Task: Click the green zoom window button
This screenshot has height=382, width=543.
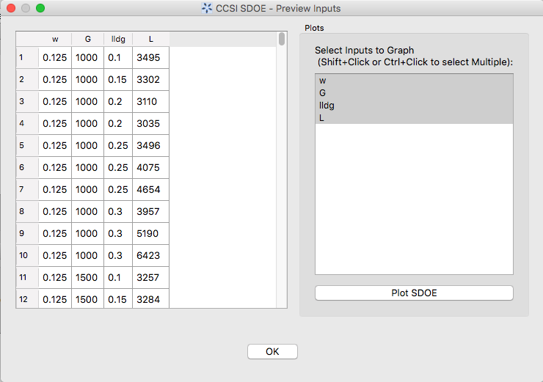Action: (x=40, y=8)
